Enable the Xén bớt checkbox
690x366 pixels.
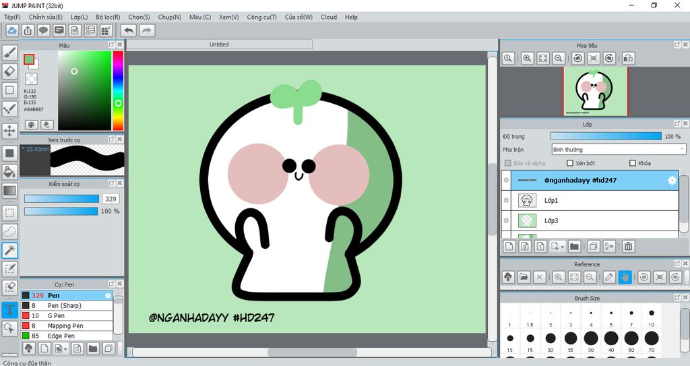(x=570, y=163)
